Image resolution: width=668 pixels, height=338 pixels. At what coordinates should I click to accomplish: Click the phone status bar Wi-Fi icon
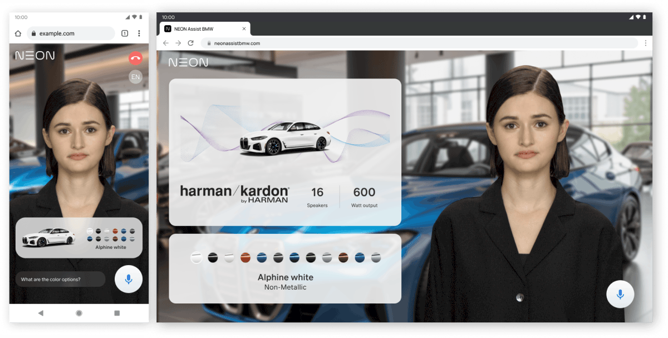134,17
